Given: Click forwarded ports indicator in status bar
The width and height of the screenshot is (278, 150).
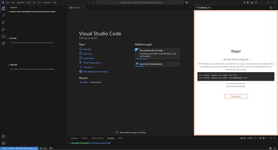Looking at the screenshot, I should click(51, 148).
